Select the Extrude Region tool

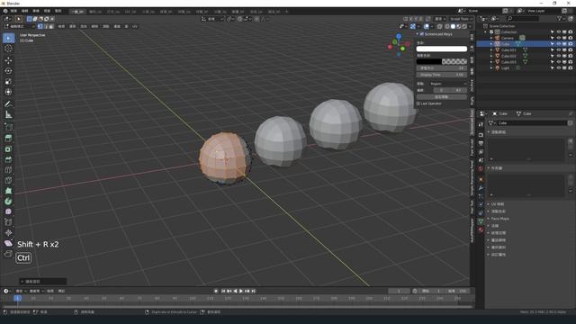(x=8, y=139)
